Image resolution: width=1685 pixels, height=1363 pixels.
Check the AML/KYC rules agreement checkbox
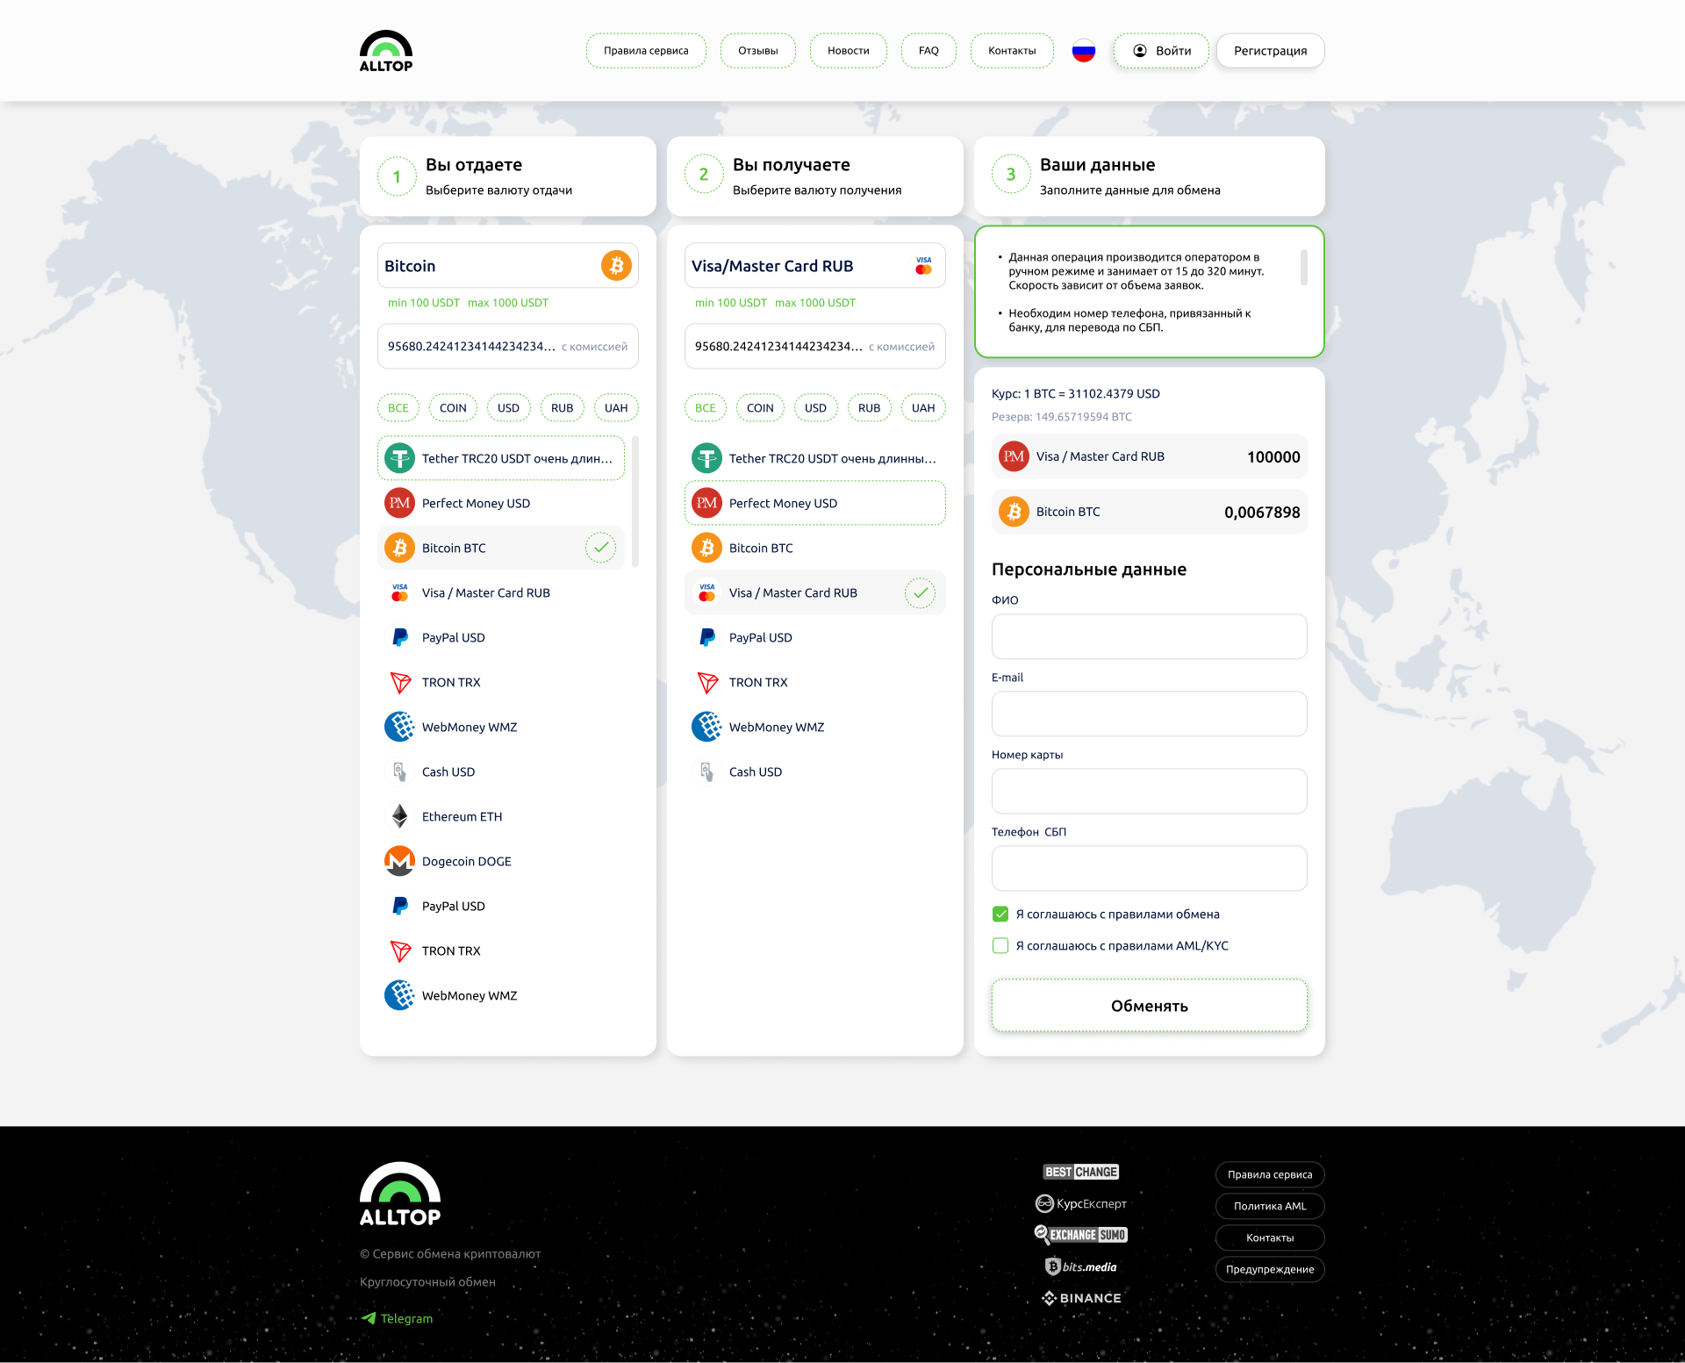click(1000, 945)
